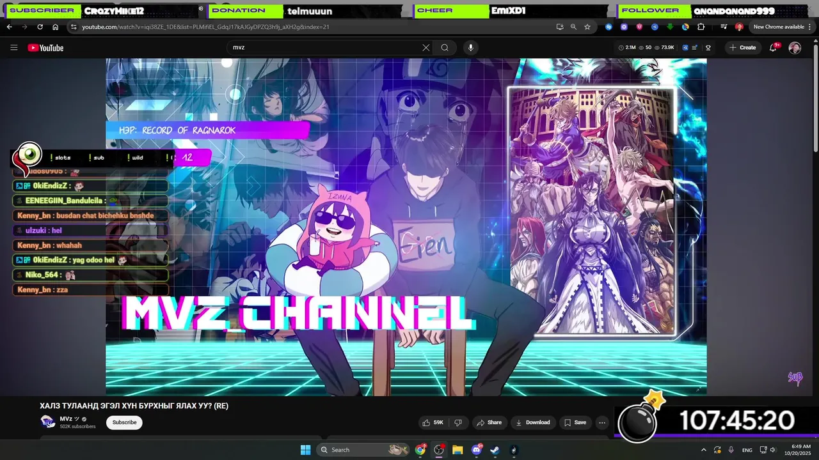The width and height of the screenshot is (819, 460).
Task: Open the browser home page icon
Action: (x=56, y=27)
